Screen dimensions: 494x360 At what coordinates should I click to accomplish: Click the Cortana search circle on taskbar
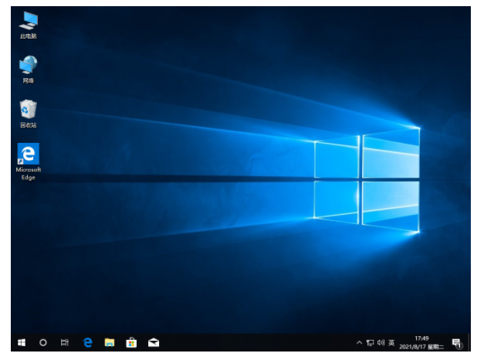(x=43, y=343)
